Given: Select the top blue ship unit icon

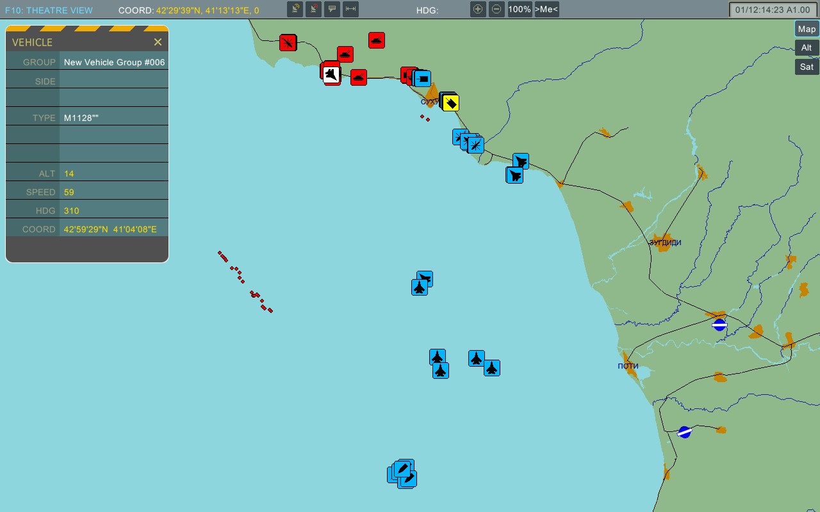Looking at the screenshot, I should click(404, 468).
